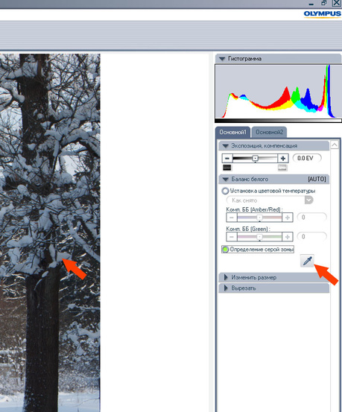Select the Определение серой зоны radio button
342x412 pixels.
pos(225,249)
